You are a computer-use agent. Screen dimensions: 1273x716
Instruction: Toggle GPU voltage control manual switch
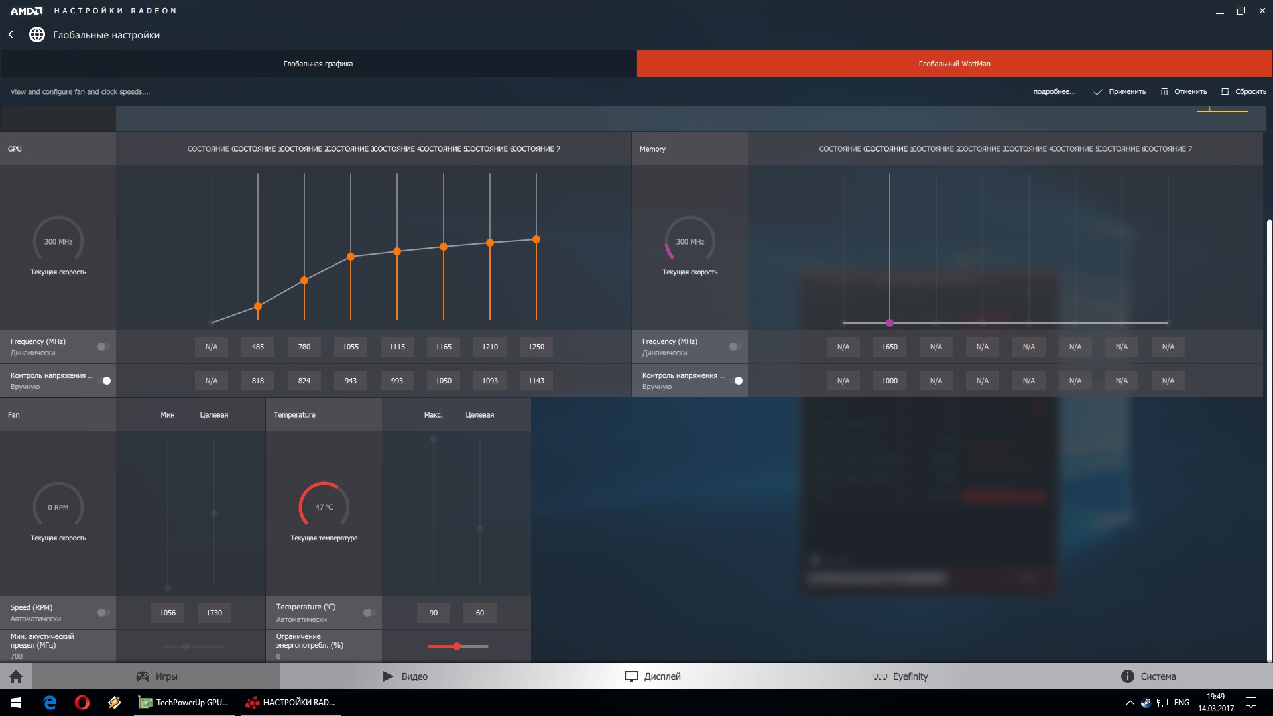click(x=105, y=381)
